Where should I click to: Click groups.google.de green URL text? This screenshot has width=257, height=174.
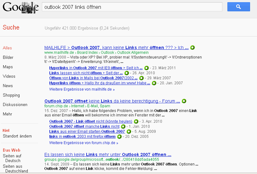101,160
